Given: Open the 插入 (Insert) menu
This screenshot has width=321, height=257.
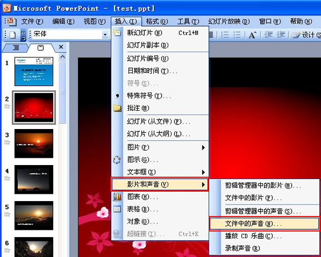Looking at the screenshot, I should pyautogui.click(x=126, y=21).
